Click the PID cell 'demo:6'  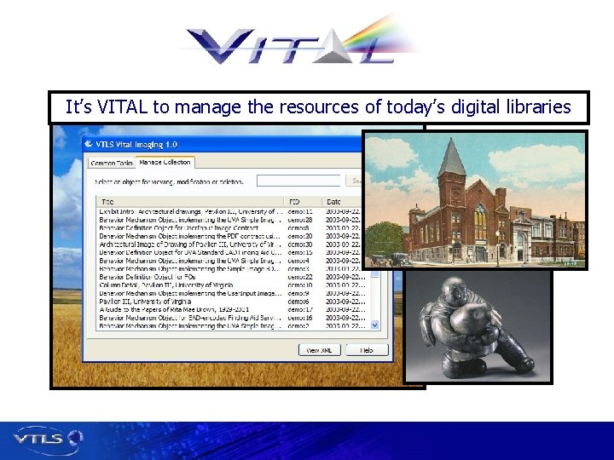click(x=298, y=302)
